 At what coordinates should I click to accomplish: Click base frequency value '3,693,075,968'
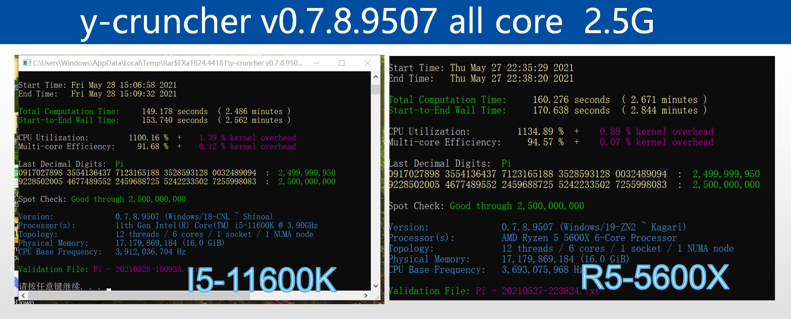click(535, 270)
